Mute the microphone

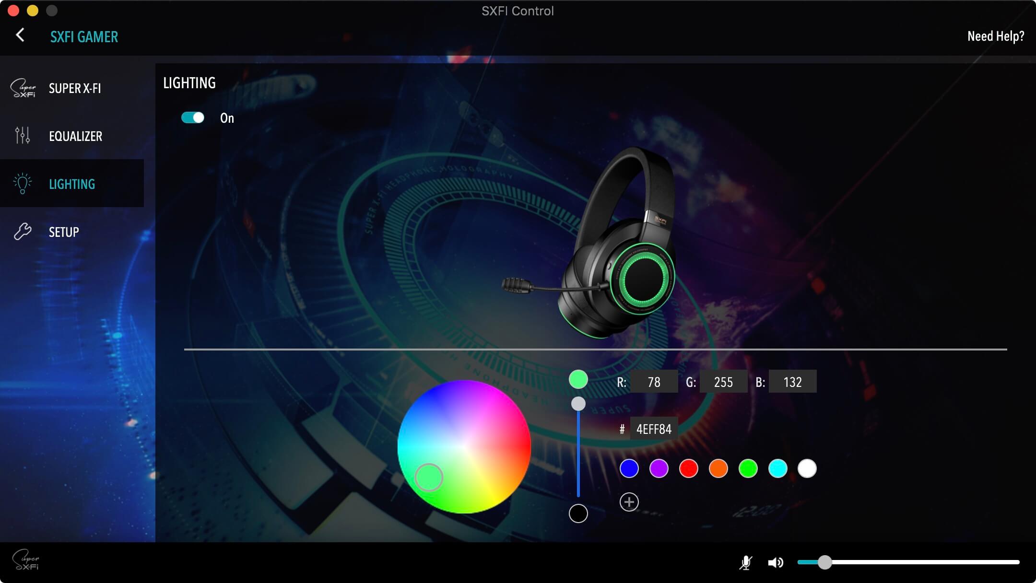747,563
